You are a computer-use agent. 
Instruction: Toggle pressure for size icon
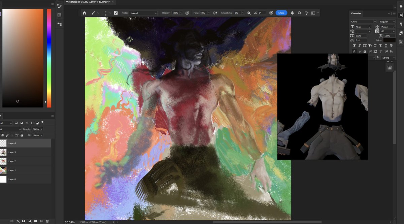271,13
